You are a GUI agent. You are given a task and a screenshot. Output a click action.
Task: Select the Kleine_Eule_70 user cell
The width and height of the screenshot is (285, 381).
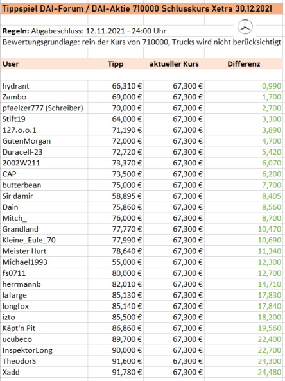[44, 240]
